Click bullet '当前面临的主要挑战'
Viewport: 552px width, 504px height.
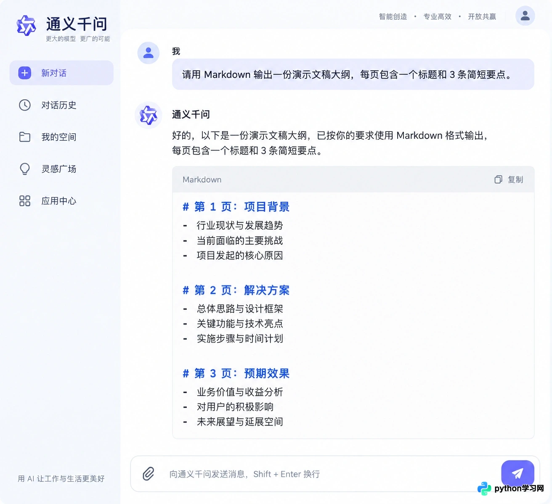point(240,240)
